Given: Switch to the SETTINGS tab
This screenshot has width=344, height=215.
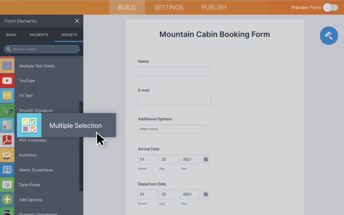Looking at the screenshot, I should [169, 8].
